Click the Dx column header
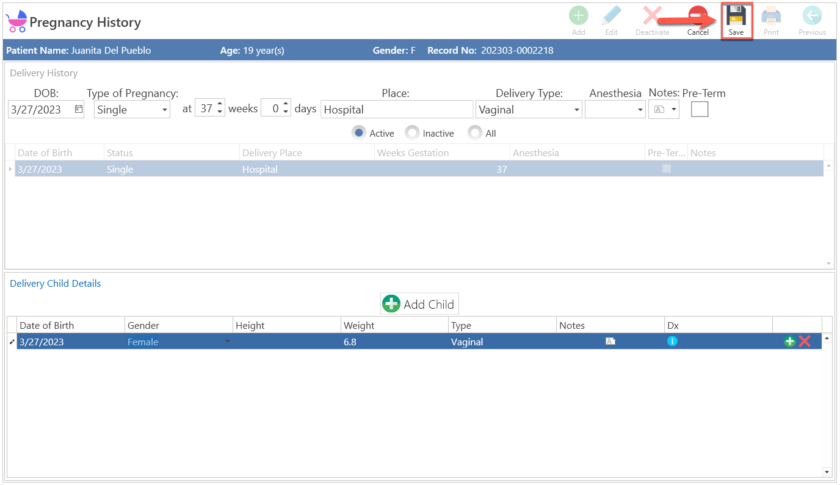The width and height of the screenshot is (840, 485). 719,325
